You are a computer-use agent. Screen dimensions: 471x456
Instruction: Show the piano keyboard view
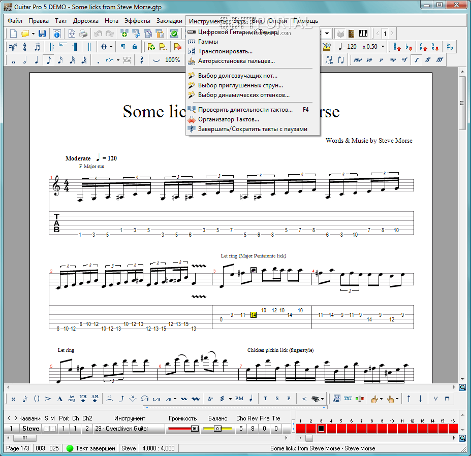(363, 34)
